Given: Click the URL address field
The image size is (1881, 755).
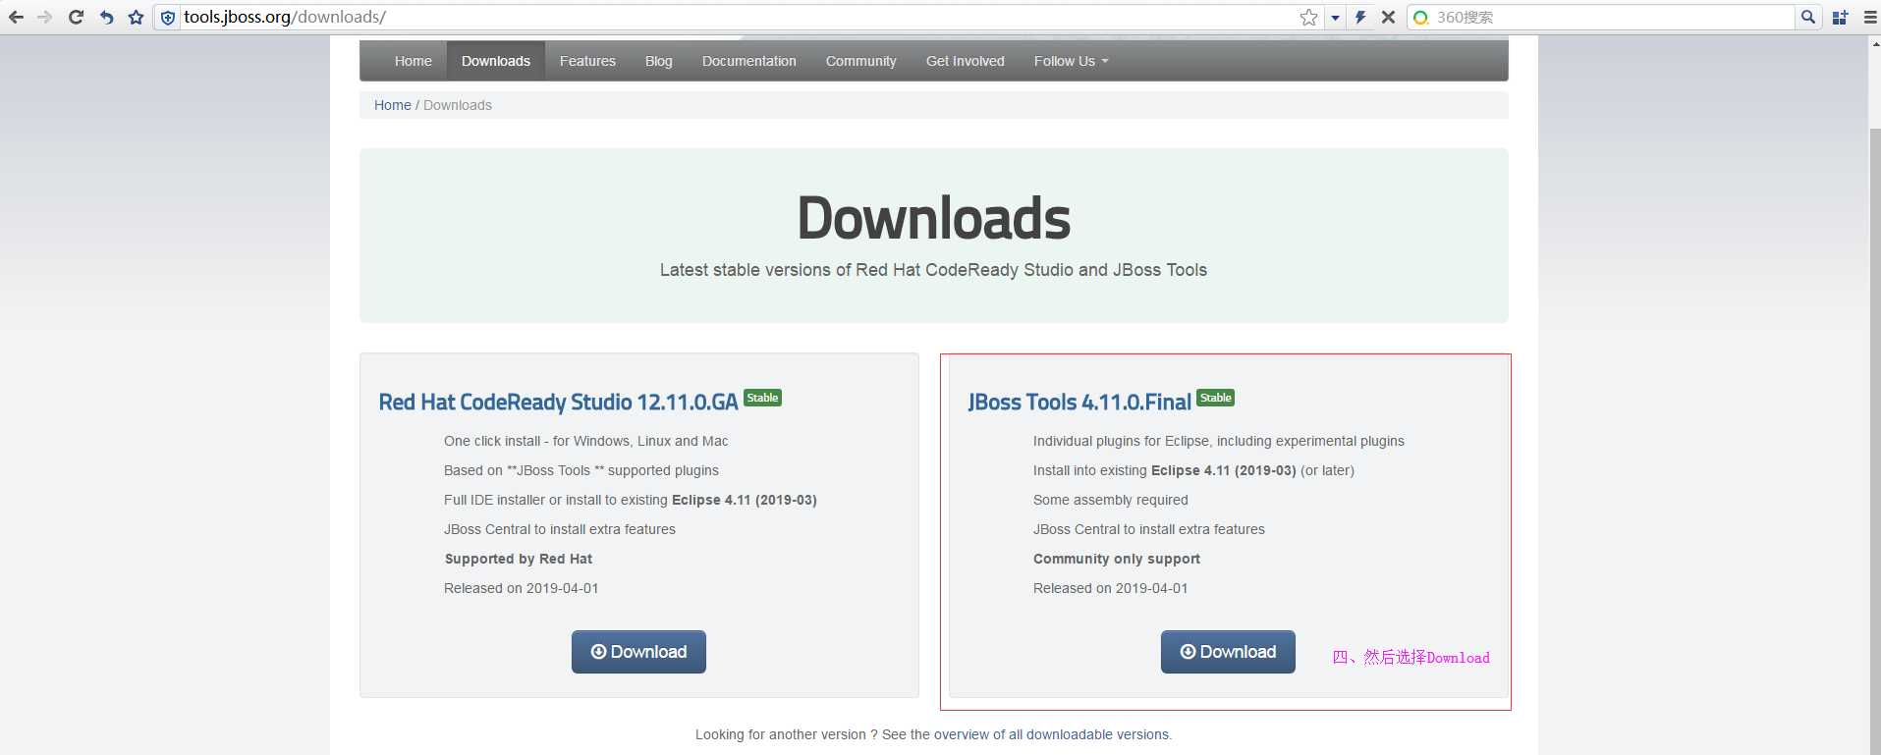Looking at the screenshot, I should [737, 17].
